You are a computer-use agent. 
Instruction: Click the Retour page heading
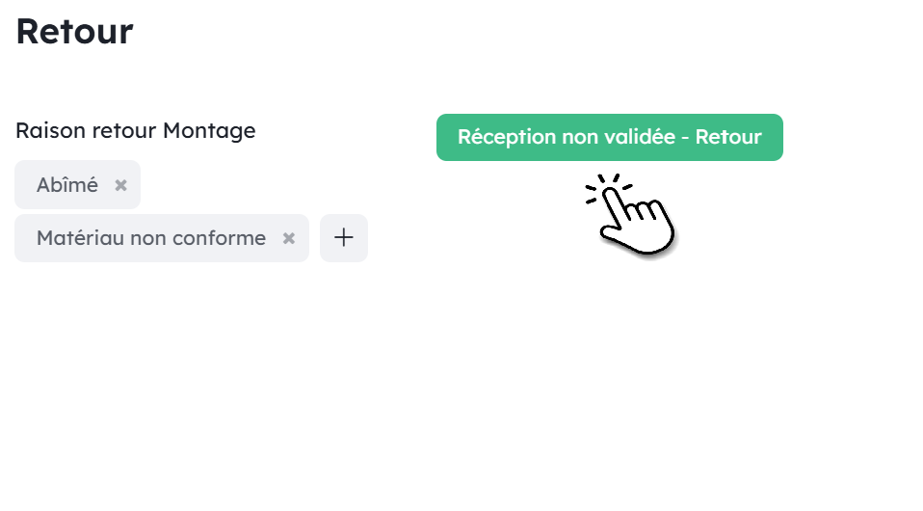[x=74, y=32]
